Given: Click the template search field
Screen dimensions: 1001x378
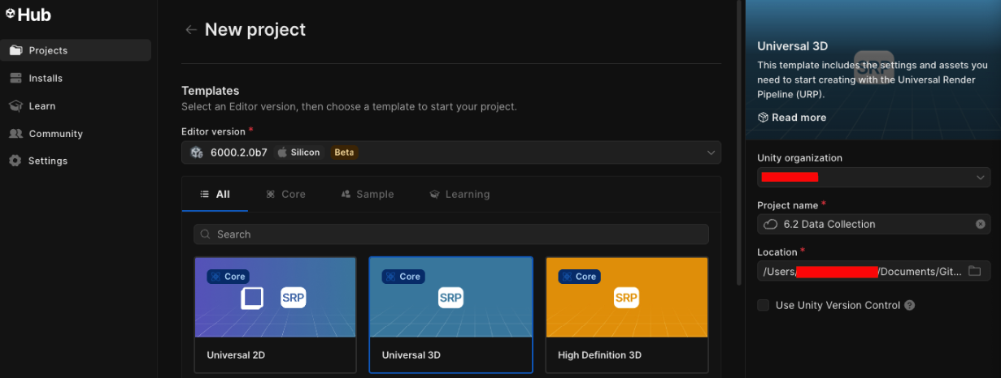Looking at the screenshot, I should point(451,234).
